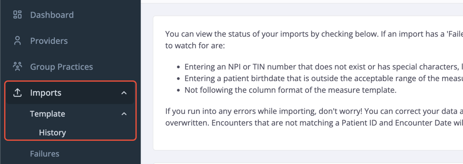
Task: Click the Dashboard grid icon
Action: (x=17, y=15)
